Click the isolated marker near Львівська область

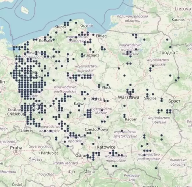tap(156, 168)
